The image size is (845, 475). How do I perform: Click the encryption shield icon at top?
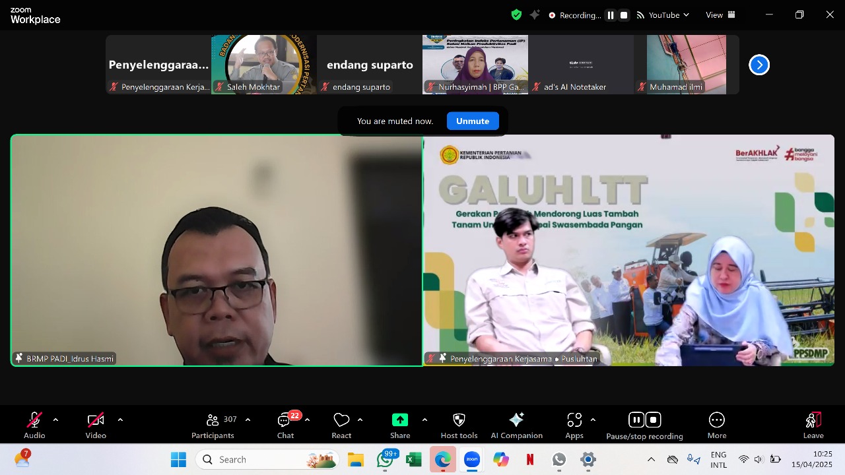pos(516,15)
